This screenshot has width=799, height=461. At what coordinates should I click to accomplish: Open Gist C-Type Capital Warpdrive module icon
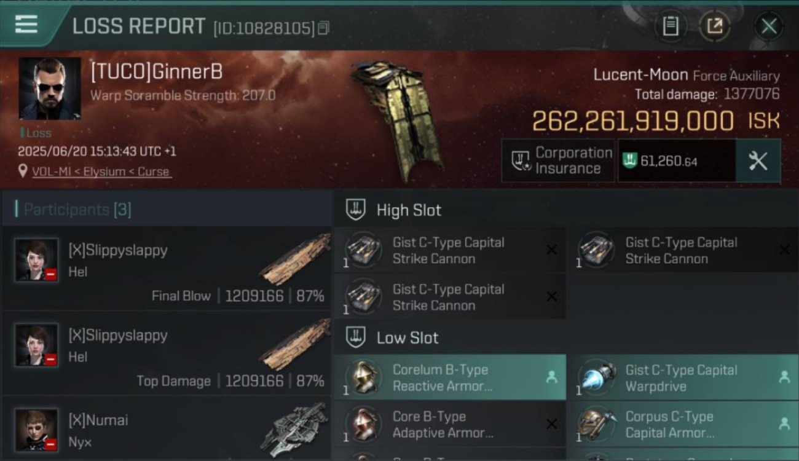click(597, 377)
